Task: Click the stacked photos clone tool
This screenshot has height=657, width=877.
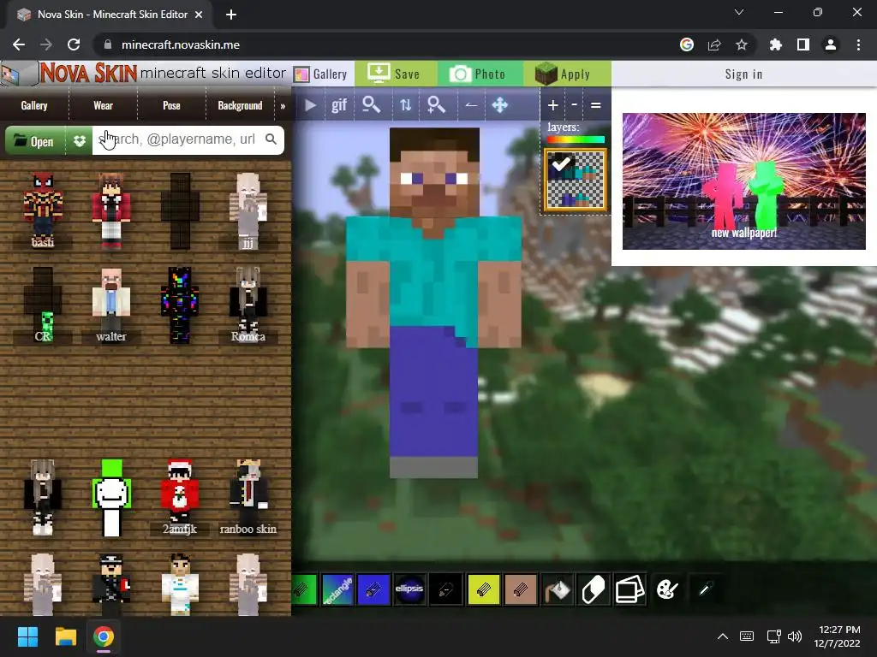Action: coord(630,589)
